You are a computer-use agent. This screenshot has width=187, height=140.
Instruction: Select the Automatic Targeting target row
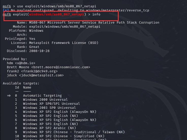(42, 96)
